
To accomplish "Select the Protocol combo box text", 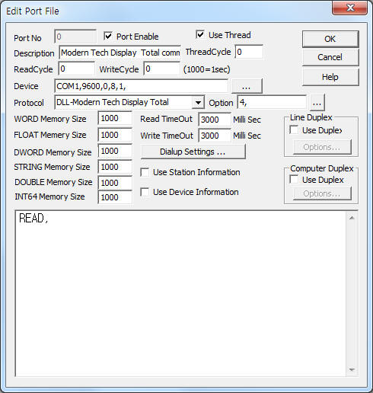I will [123, 103].
